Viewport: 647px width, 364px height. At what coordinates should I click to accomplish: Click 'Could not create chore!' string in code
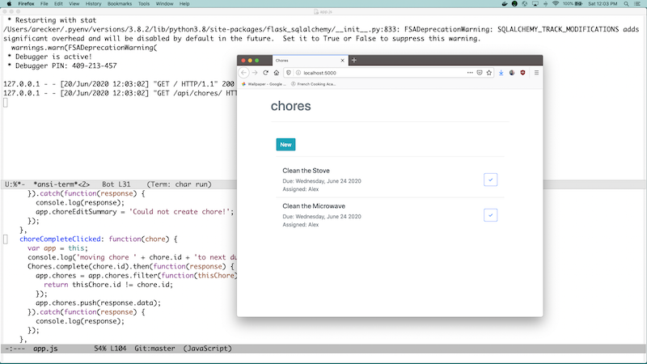coord(181,212)
